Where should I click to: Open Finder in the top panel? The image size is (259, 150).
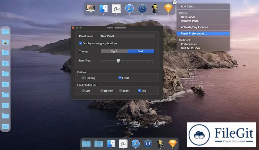103,8
